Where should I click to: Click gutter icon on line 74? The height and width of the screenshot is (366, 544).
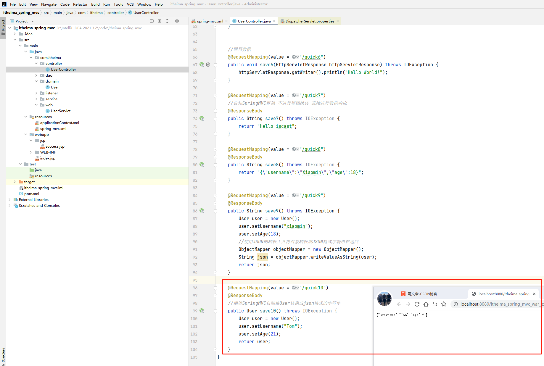click(202, 118)
